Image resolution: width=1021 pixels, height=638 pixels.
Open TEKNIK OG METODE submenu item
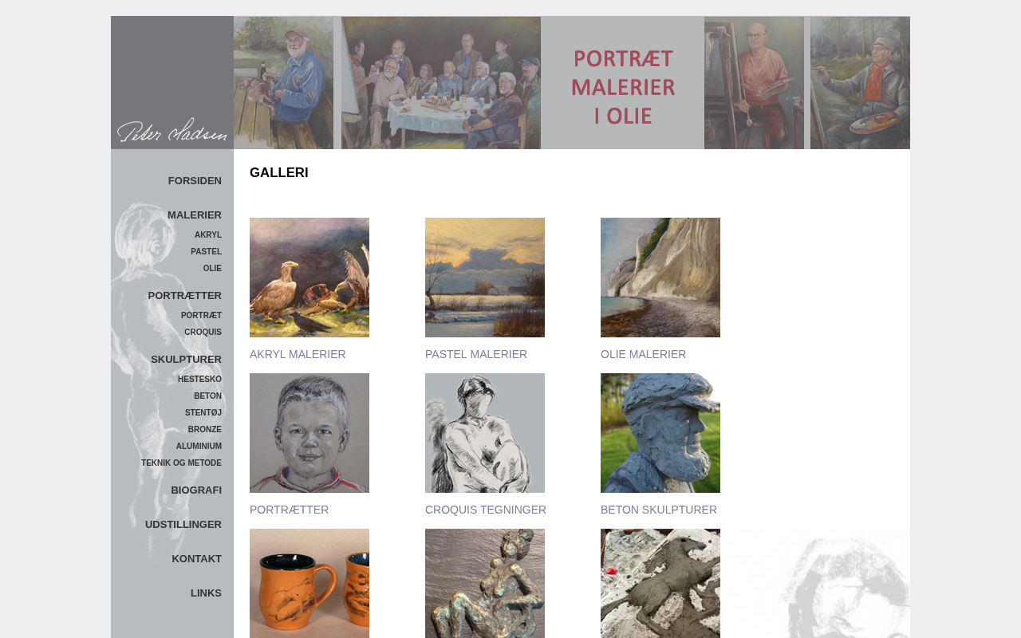coord(182,463)
